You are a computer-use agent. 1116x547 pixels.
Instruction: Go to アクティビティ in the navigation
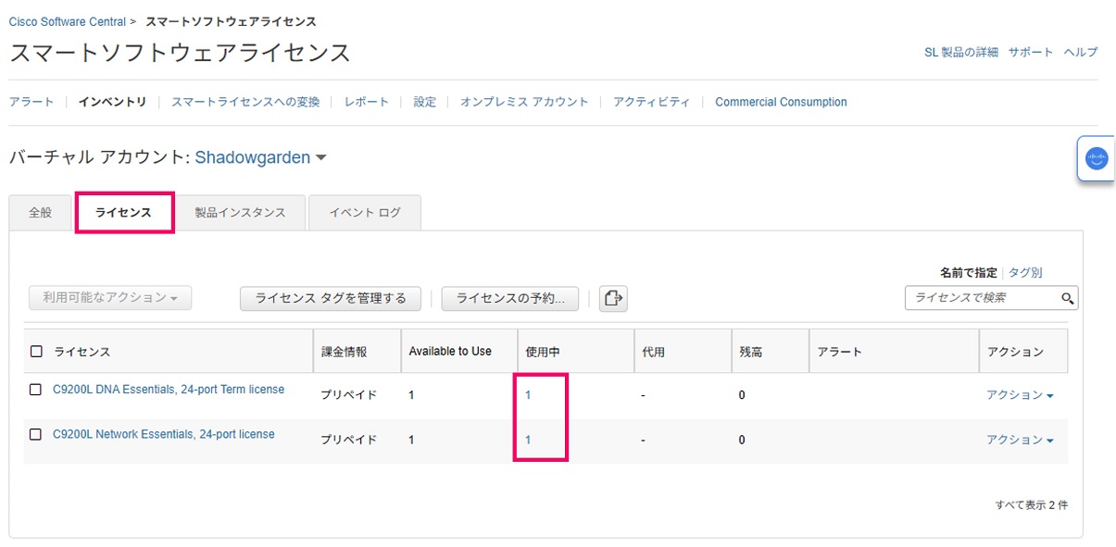pyautogui.click(x=652, y=102)
